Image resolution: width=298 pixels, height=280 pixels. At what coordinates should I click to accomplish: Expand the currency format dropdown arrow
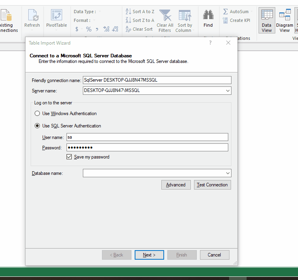point(82,29)
